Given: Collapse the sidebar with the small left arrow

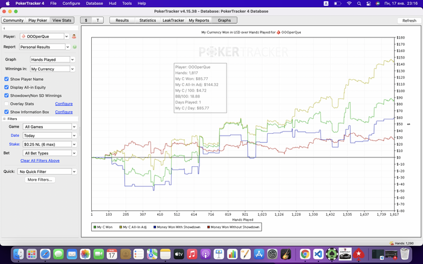Looking at the screenshot, I should click(x=4, y=28).
